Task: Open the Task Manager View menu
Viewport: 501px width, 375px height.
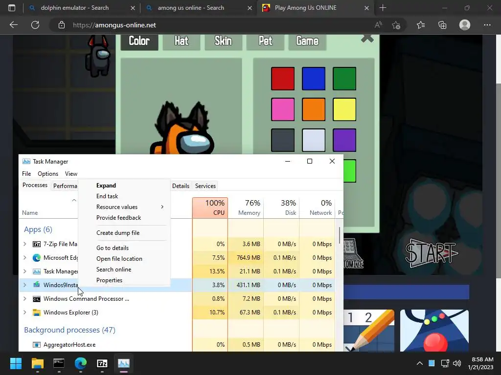Action: (x=71, y=174)
